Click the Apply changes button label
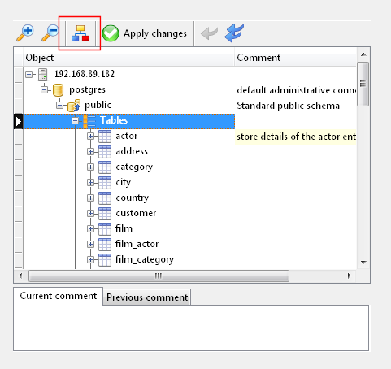The width and height of the screenshot is (391, 369). (x=155, y=33)
